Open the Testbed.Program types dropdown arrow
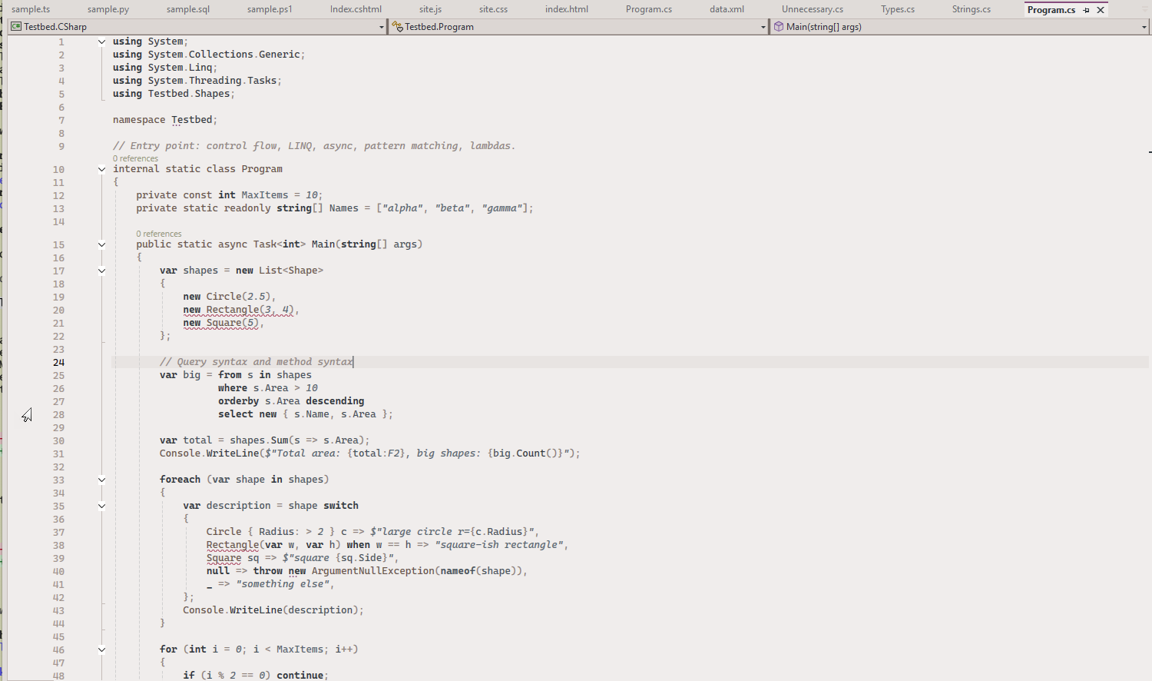The width and height of the screenshot is (1152, 681). 763,27
